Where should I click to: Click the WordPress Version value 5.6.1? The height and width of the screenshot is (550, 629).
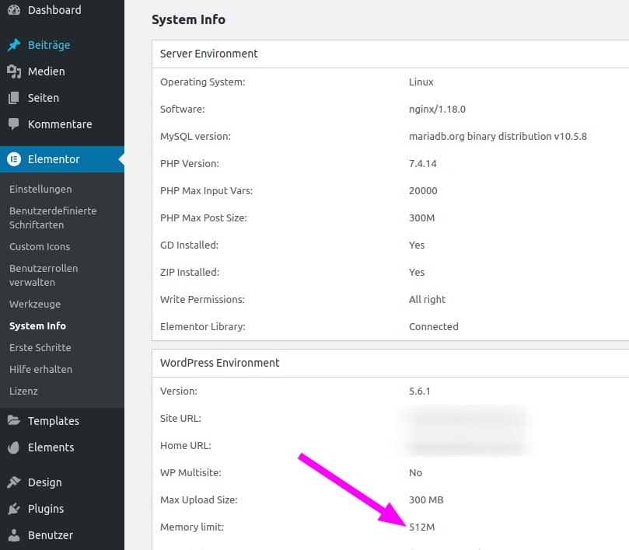420,392
